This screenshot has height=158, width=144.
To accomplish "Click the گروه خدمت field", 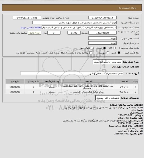I will pyautogui.click(x=71, y=74).
